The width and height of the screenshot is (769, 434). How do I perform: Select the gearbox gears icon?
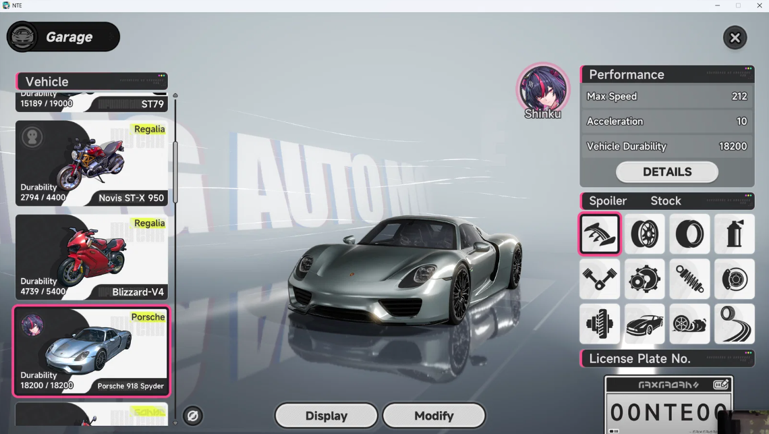[644, 279]
